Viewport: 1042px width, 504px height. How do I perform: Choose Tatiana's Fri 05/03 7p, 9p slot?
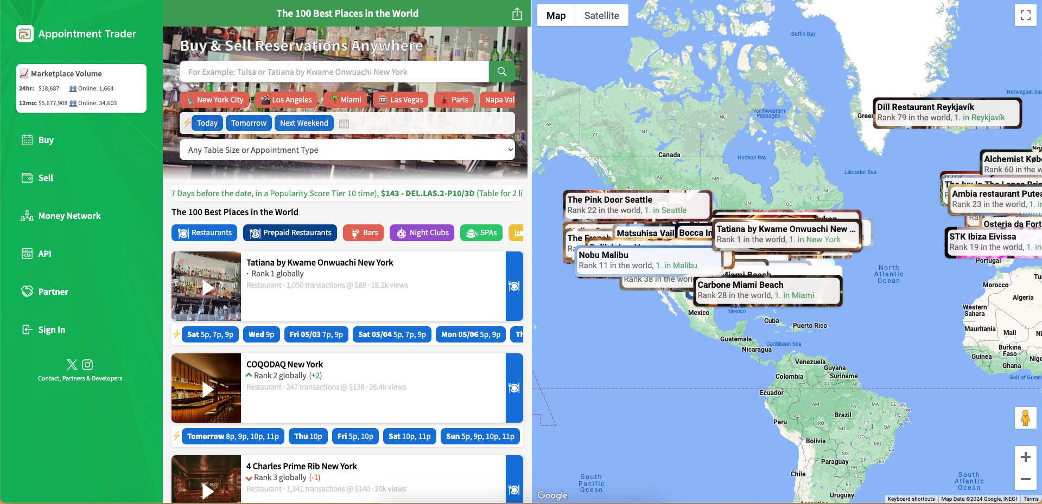pyautogui.click(x=316, y=334)
